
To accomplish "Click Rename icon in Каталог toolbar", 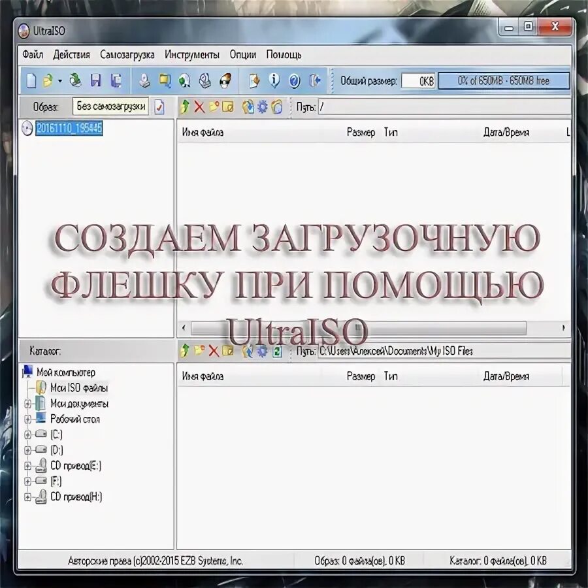I will click(228, 351).
